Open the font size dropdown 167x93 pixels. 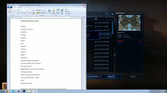click(31, 10)
